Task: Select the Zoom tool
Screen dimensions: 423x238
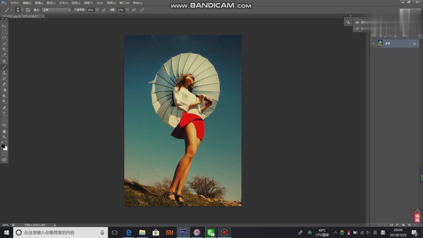Action: [4, 137]
